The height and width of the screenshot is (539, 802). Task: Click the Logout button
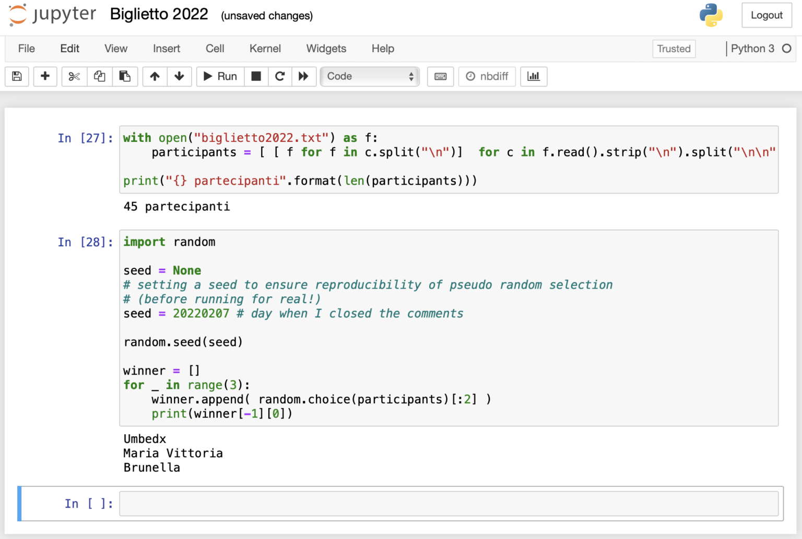pos(766,15)
